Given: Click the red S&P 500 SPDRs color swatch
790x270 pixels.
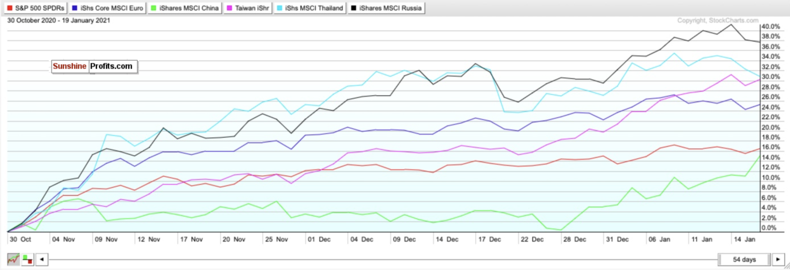Looking at the screenshot, I should 10,8.
